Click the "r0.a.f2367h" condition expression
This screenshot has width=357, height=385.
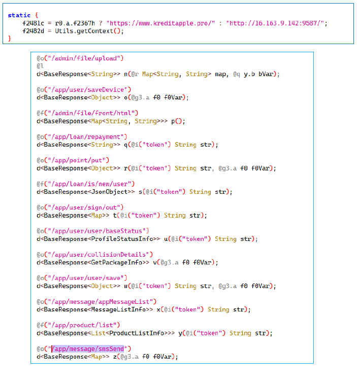(75, 23)
